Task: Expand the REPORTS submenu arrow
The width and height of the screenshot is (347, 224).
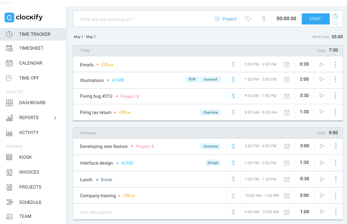Action: [55, 118]
